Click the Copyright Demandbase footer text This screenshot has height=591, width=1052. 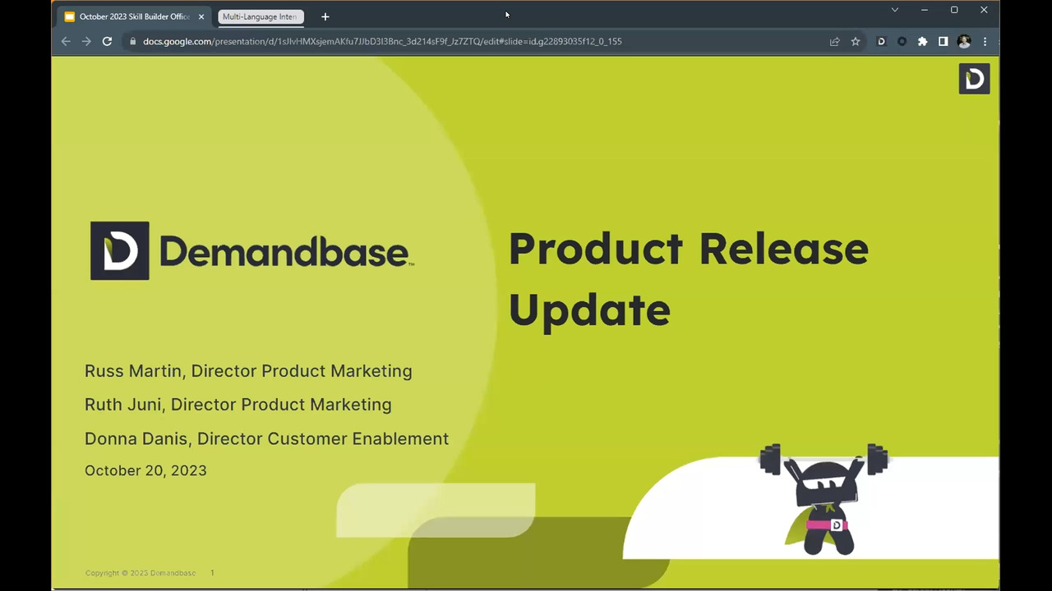[141, 573]
